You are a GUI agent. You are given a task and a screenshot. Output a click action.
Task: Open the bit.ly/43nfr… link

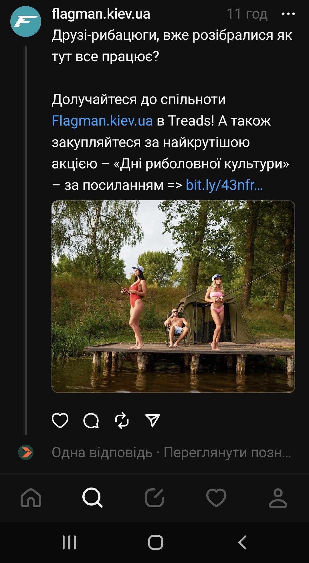224,185
